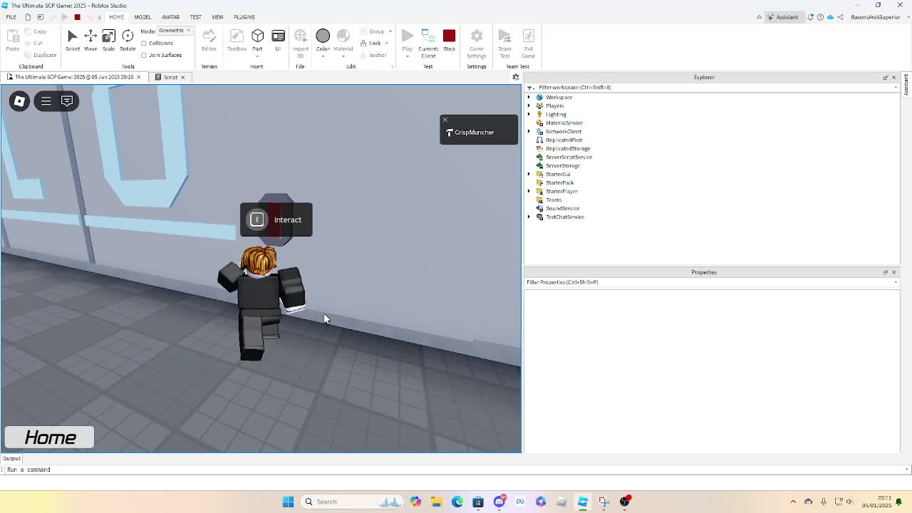Open the Terrain Editor
The image size is (912, 513).
point(209,41)
